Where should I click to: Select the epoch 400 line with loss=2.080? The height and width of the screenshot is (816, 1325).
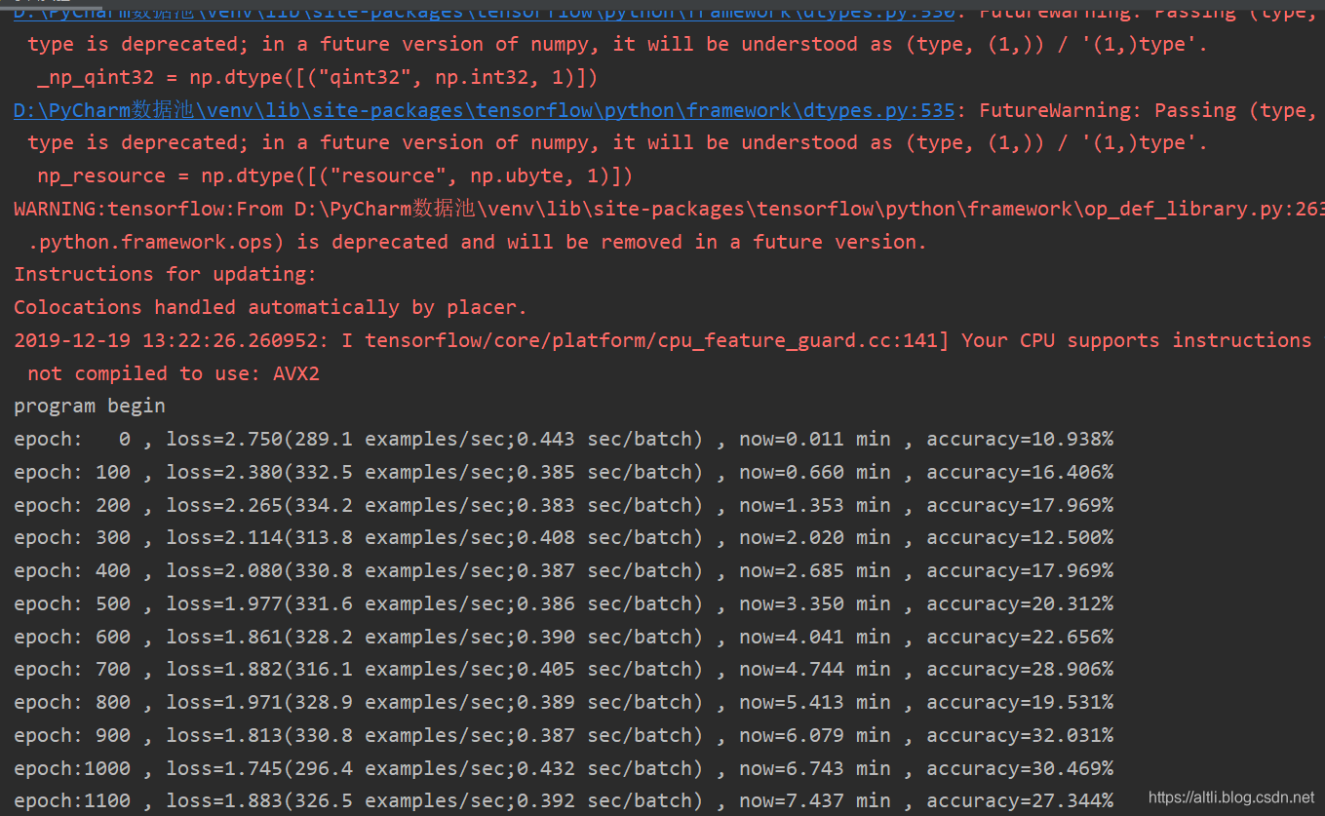click(564, 570)
